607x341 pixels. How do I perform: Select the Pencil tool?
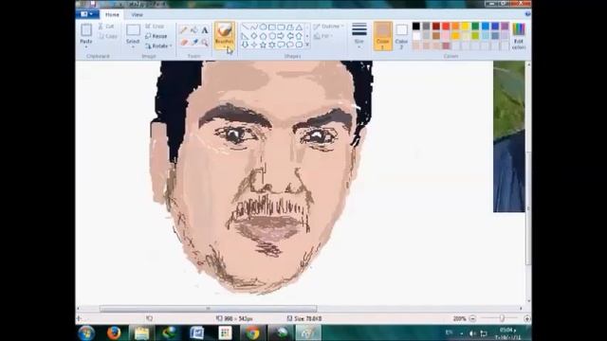pyautogui.click(x=183, y=30)
